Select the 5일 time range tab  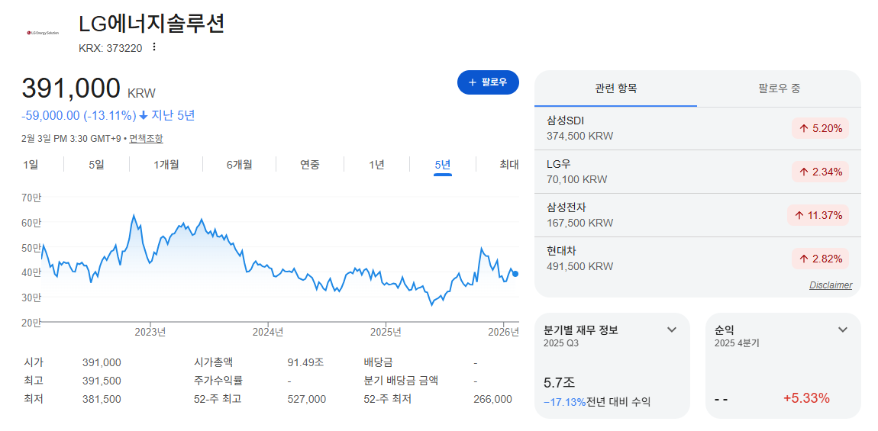96,165
